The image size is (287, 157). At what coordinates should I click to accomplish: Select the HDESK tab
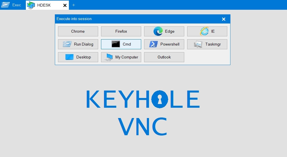47,5
